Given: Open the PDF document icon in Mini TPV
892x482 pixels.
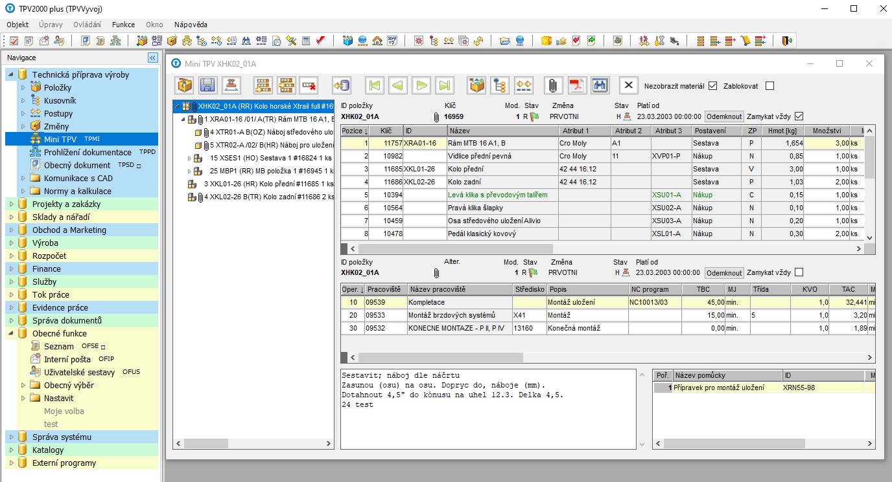Looking at the screenshot, I should [x=577, y=85].
